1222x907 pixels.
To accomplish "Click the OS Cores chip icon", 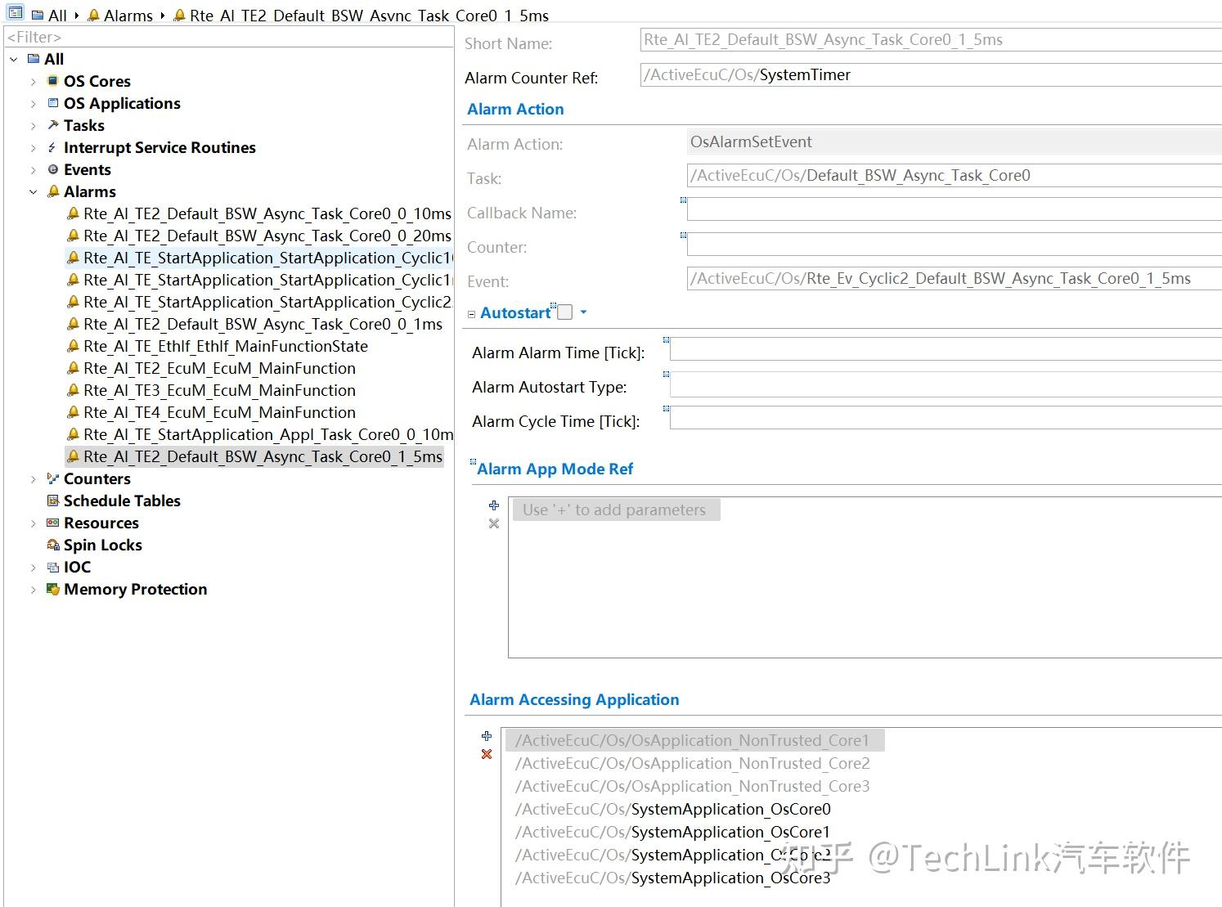I will pyautogui.click(x=53, y=81).
